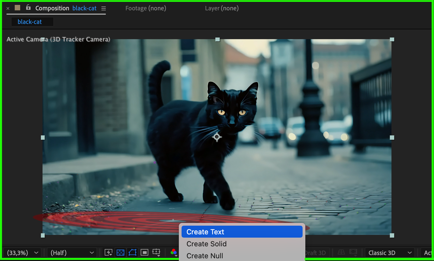Open the Composition panel hamburger menu
Viewport: 434px width, 261px height.
104,8
